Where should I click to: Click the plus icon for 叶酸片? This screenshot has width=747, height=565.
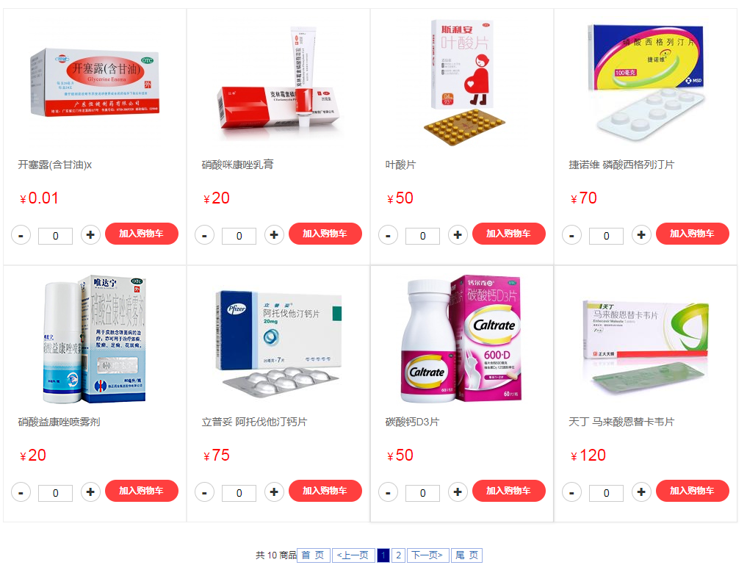[458, 235]
